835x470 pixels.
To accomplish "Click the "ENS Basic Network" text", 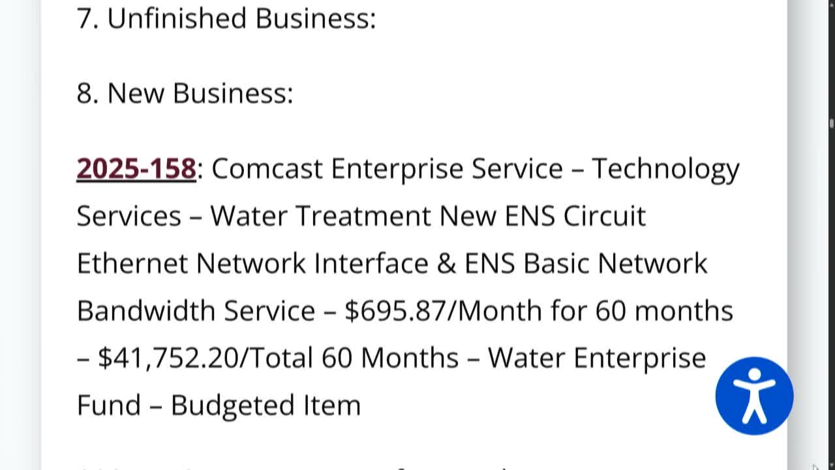I will pos(585,263).
